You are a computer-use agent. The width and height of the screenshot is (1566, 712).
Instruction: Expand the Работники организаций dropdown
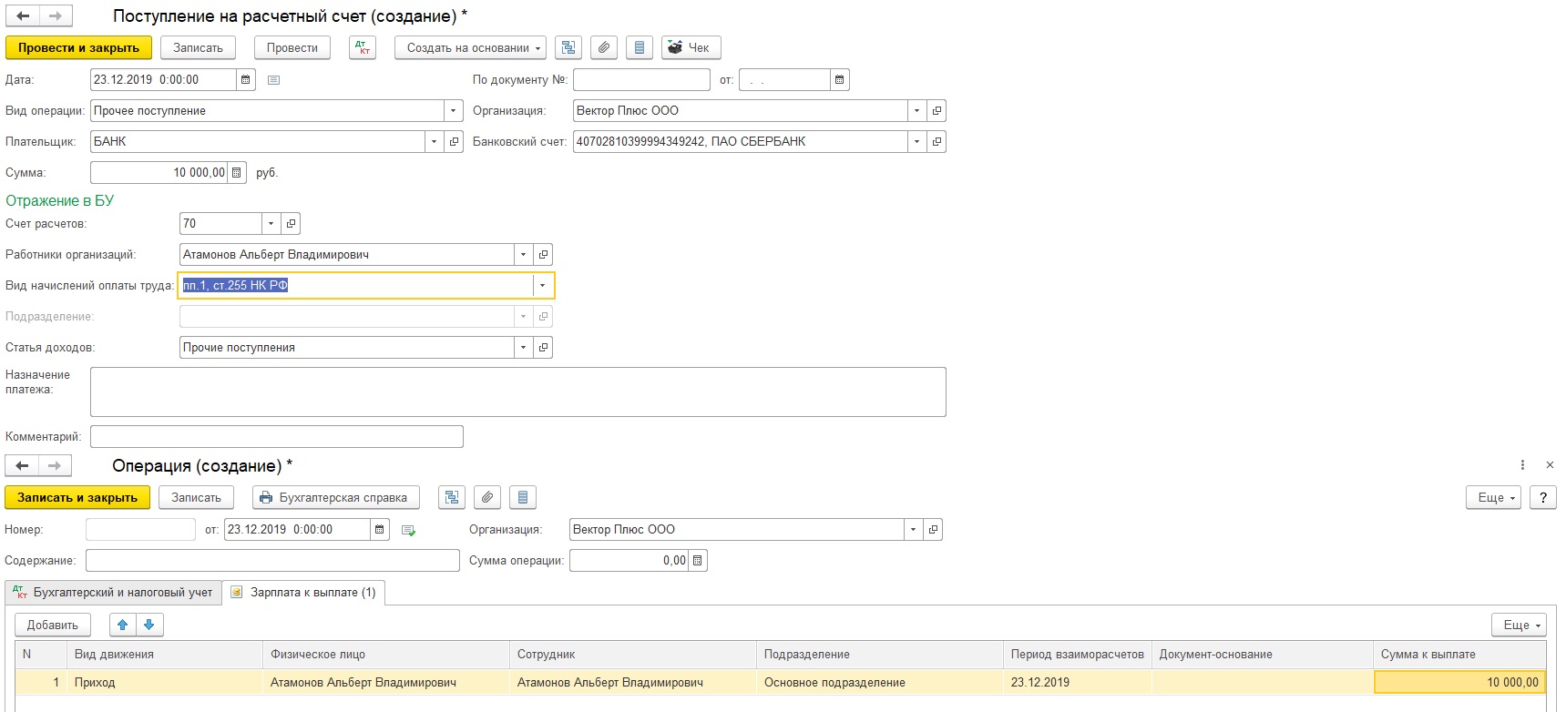tap(523, 254)
